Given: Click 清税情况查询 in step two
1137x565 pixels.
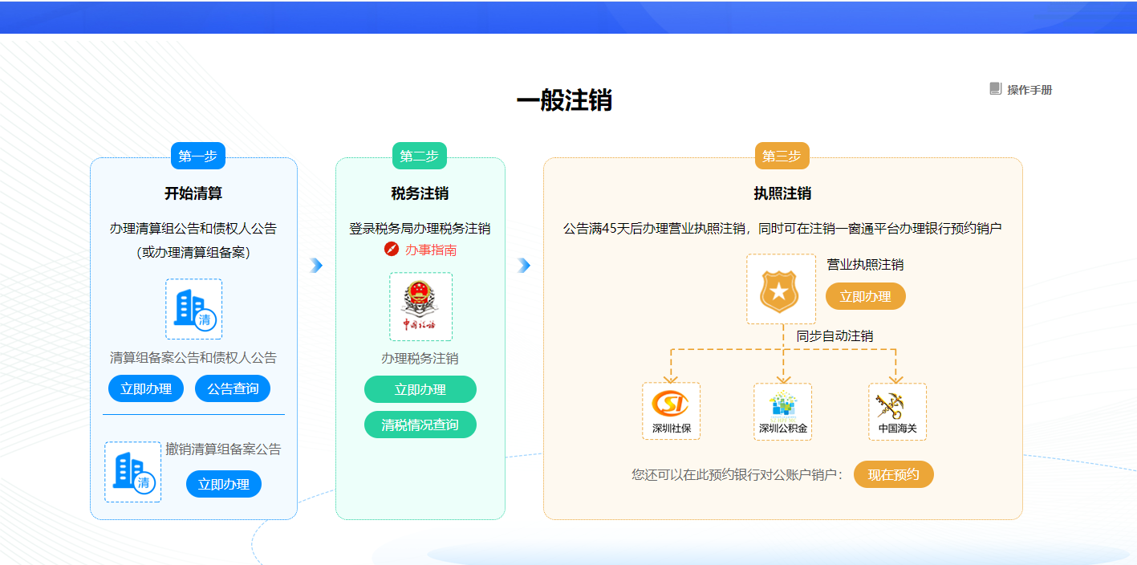Looking at the screenshot, I should coord(420,424).
